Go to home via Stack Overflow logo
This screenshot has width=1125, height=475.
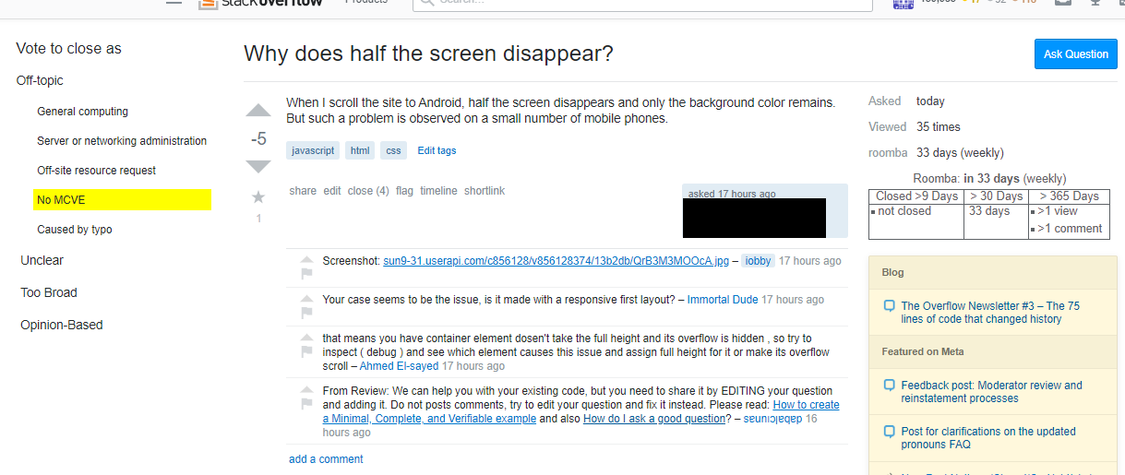261,3
